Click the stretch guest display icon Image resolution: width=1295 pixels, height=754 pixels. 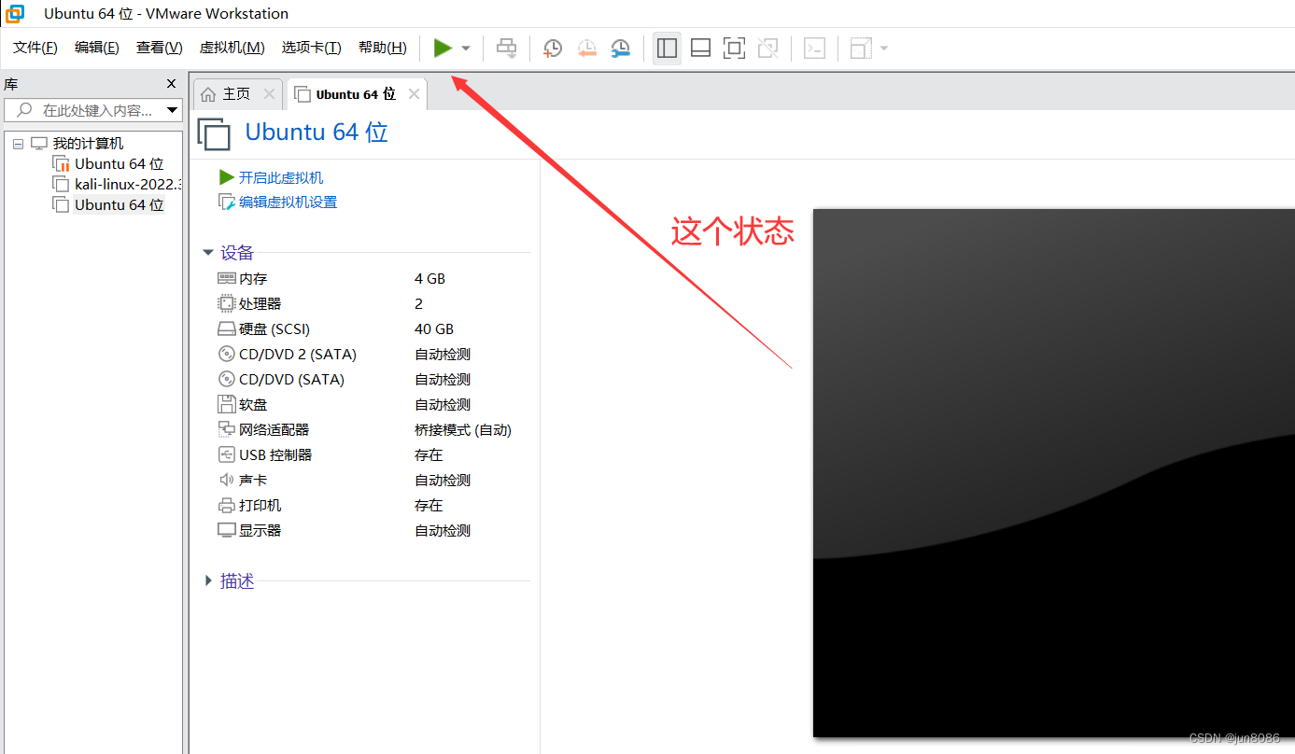[x=861, y=48]
